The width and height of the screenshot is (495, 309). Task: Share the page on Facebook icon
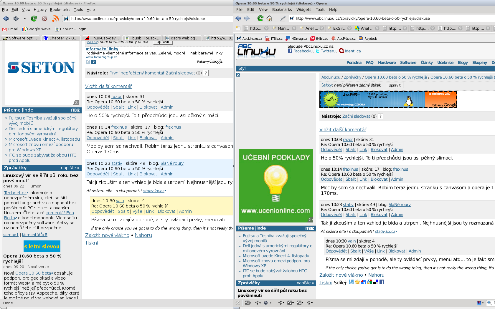coord(382,282)
